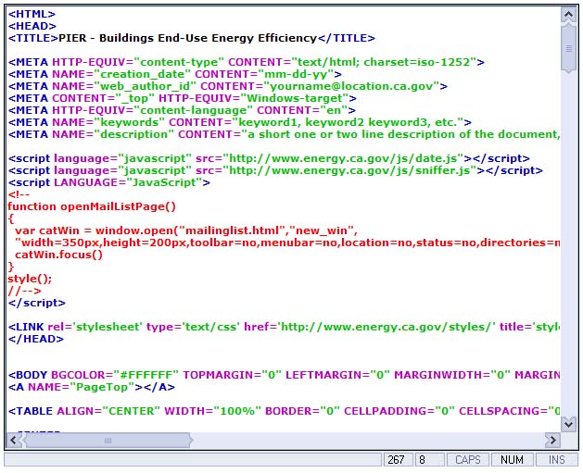The width and height of the screenshot is (583, 473).
Task: Toggle the CAPS indicator in status bar
Action: pos(466,460)
